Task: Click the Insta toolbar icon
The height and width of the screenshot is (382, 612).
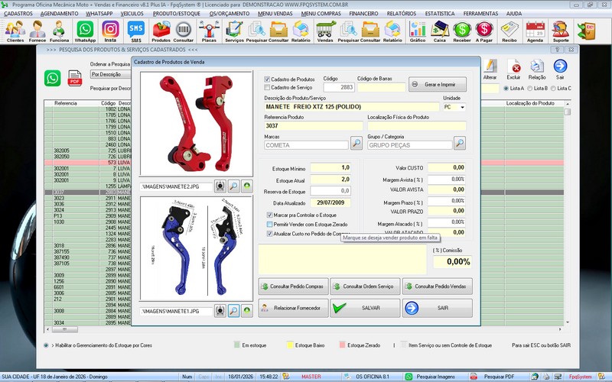Action: 110,31
